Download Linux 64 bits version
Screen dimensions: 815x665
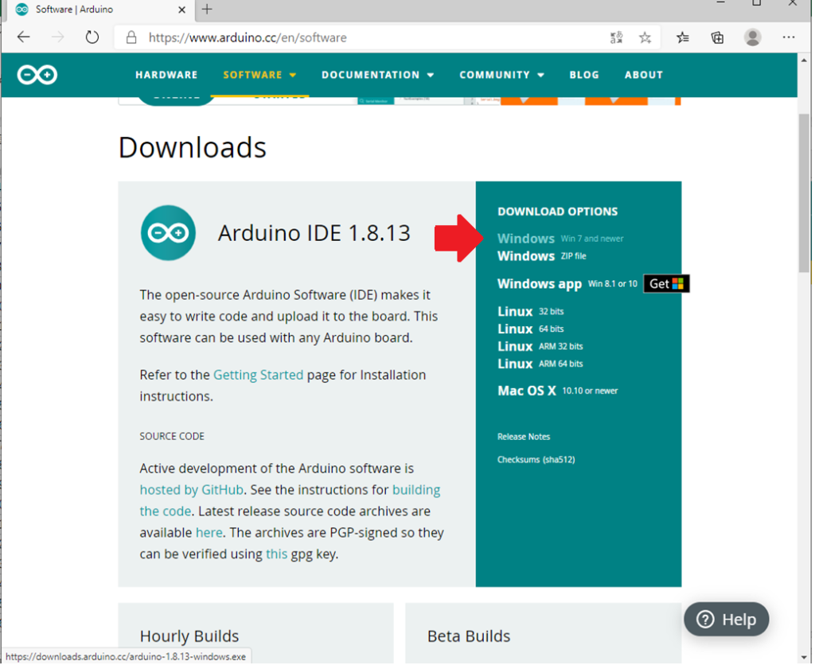[530, 329]
